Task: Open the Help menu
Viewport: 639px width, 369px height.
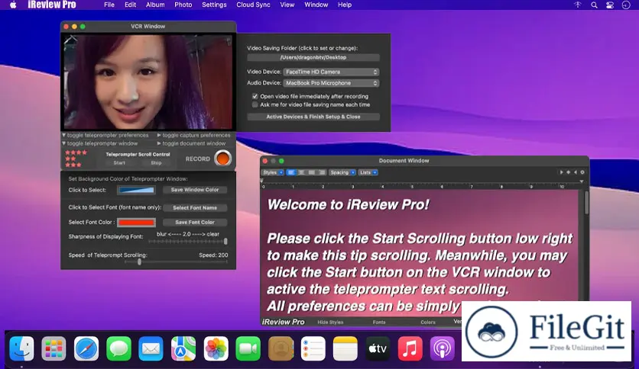Action: tap(345, 5)
